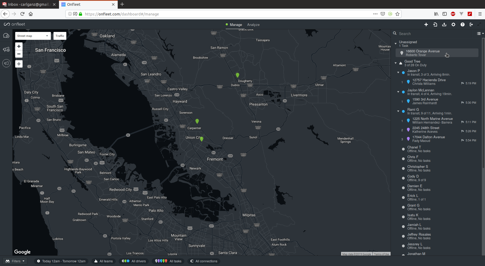The width and height of the screenshot is (485, 266).
Task: Zoom in the map with plus button
Action: click(19, 46)
